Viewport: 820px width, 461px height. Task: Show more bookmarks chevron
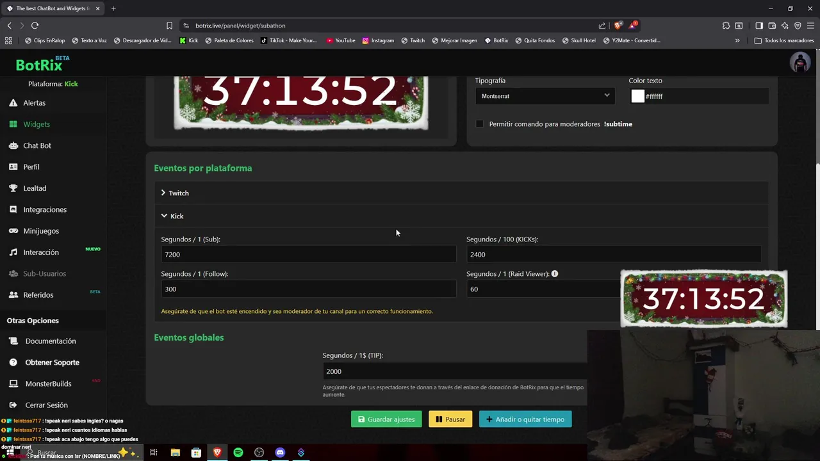[737, 40]
